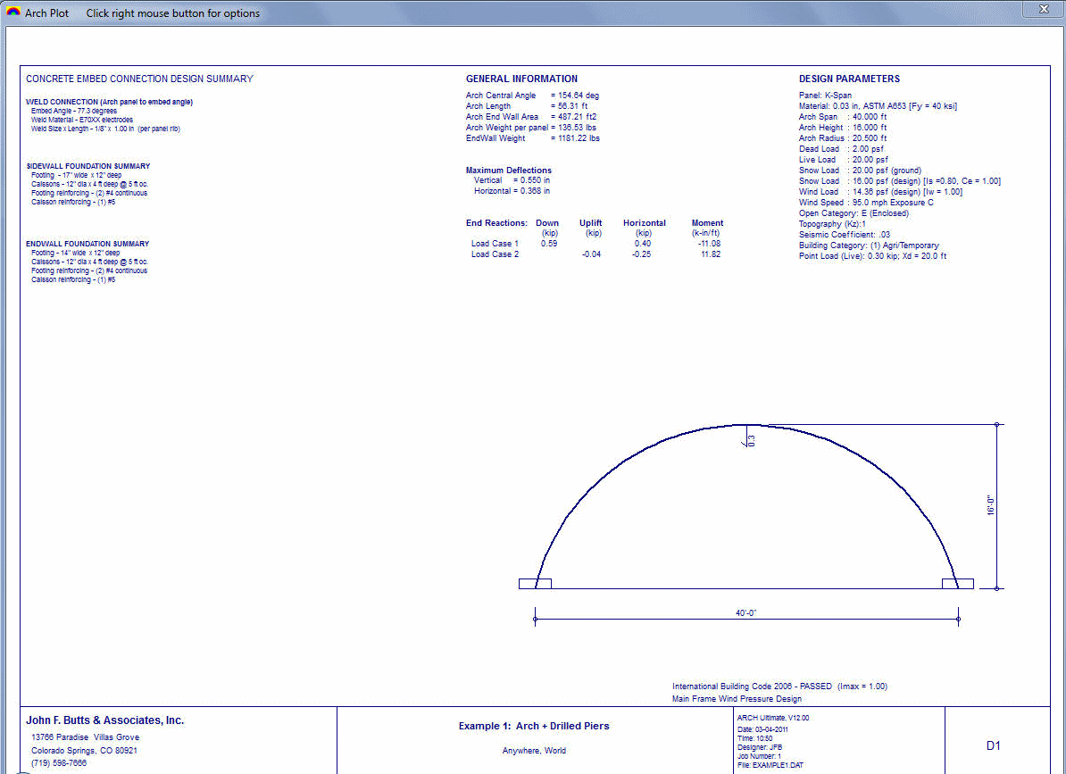1066x774 pixels.
Task: Click the Weld Connection section title
Action: click(109, 102)
